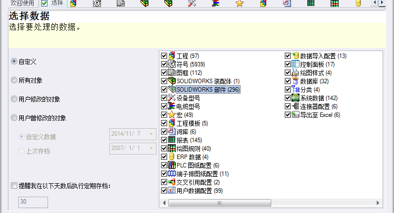Viewport: 394px width, 213px height.
Task: Open the 2014/11/7 date dropdown
Action: [151, 134]
